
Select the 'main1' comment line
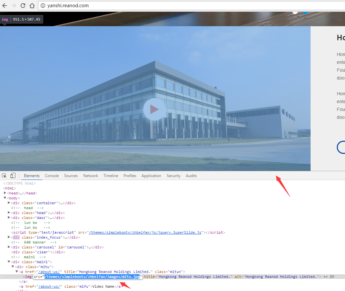[29, 257]
